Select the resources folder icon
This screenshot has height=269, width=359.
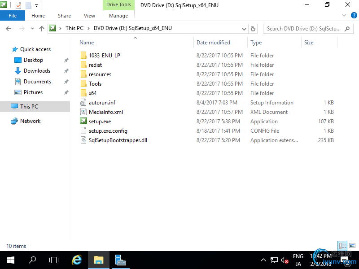83,74
